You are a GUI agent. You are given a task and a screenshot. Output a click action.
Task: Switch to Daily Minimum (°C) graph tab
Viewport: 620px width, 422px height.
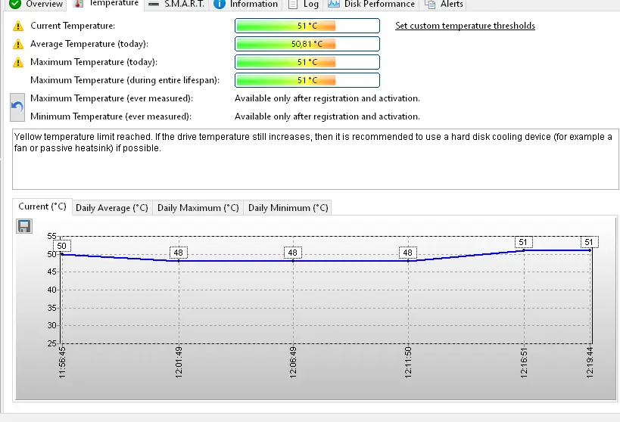tap(288, 208)
